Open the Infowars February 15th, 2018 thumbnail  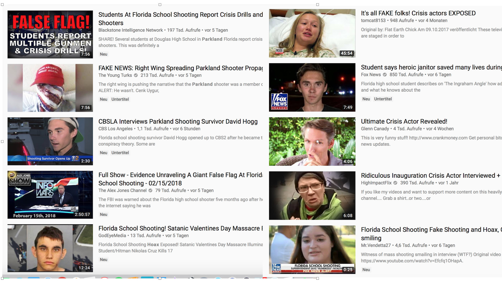[50, 195]
